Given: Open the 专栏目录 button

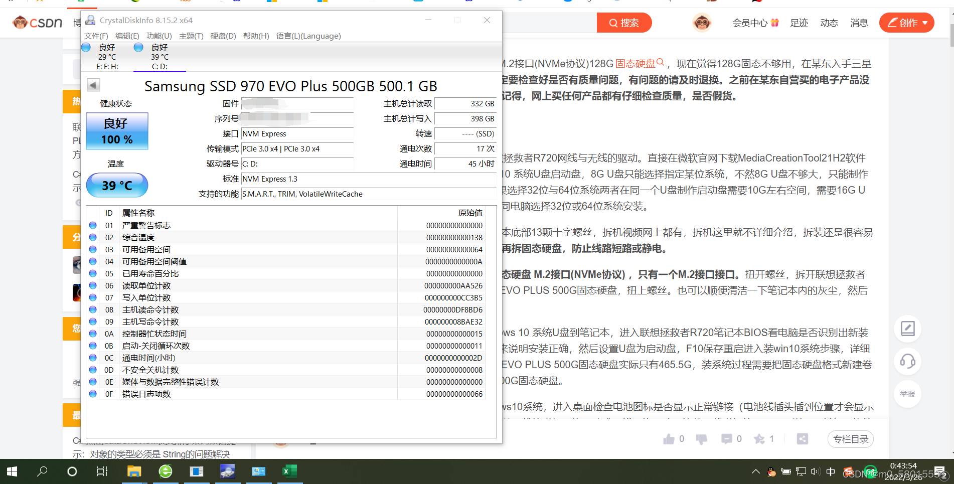Looking at the screenshot, I should tap(851, 439).
